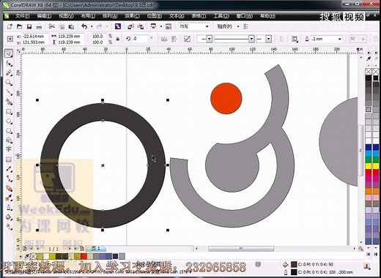Select the Outline Pen tool
The width and height of the screenshot is (381, 278).
click(x=9, y=208)
